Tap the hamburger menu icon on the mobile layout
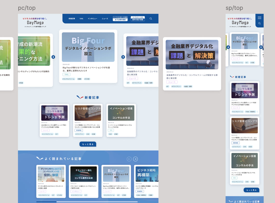 coord(259,18)
